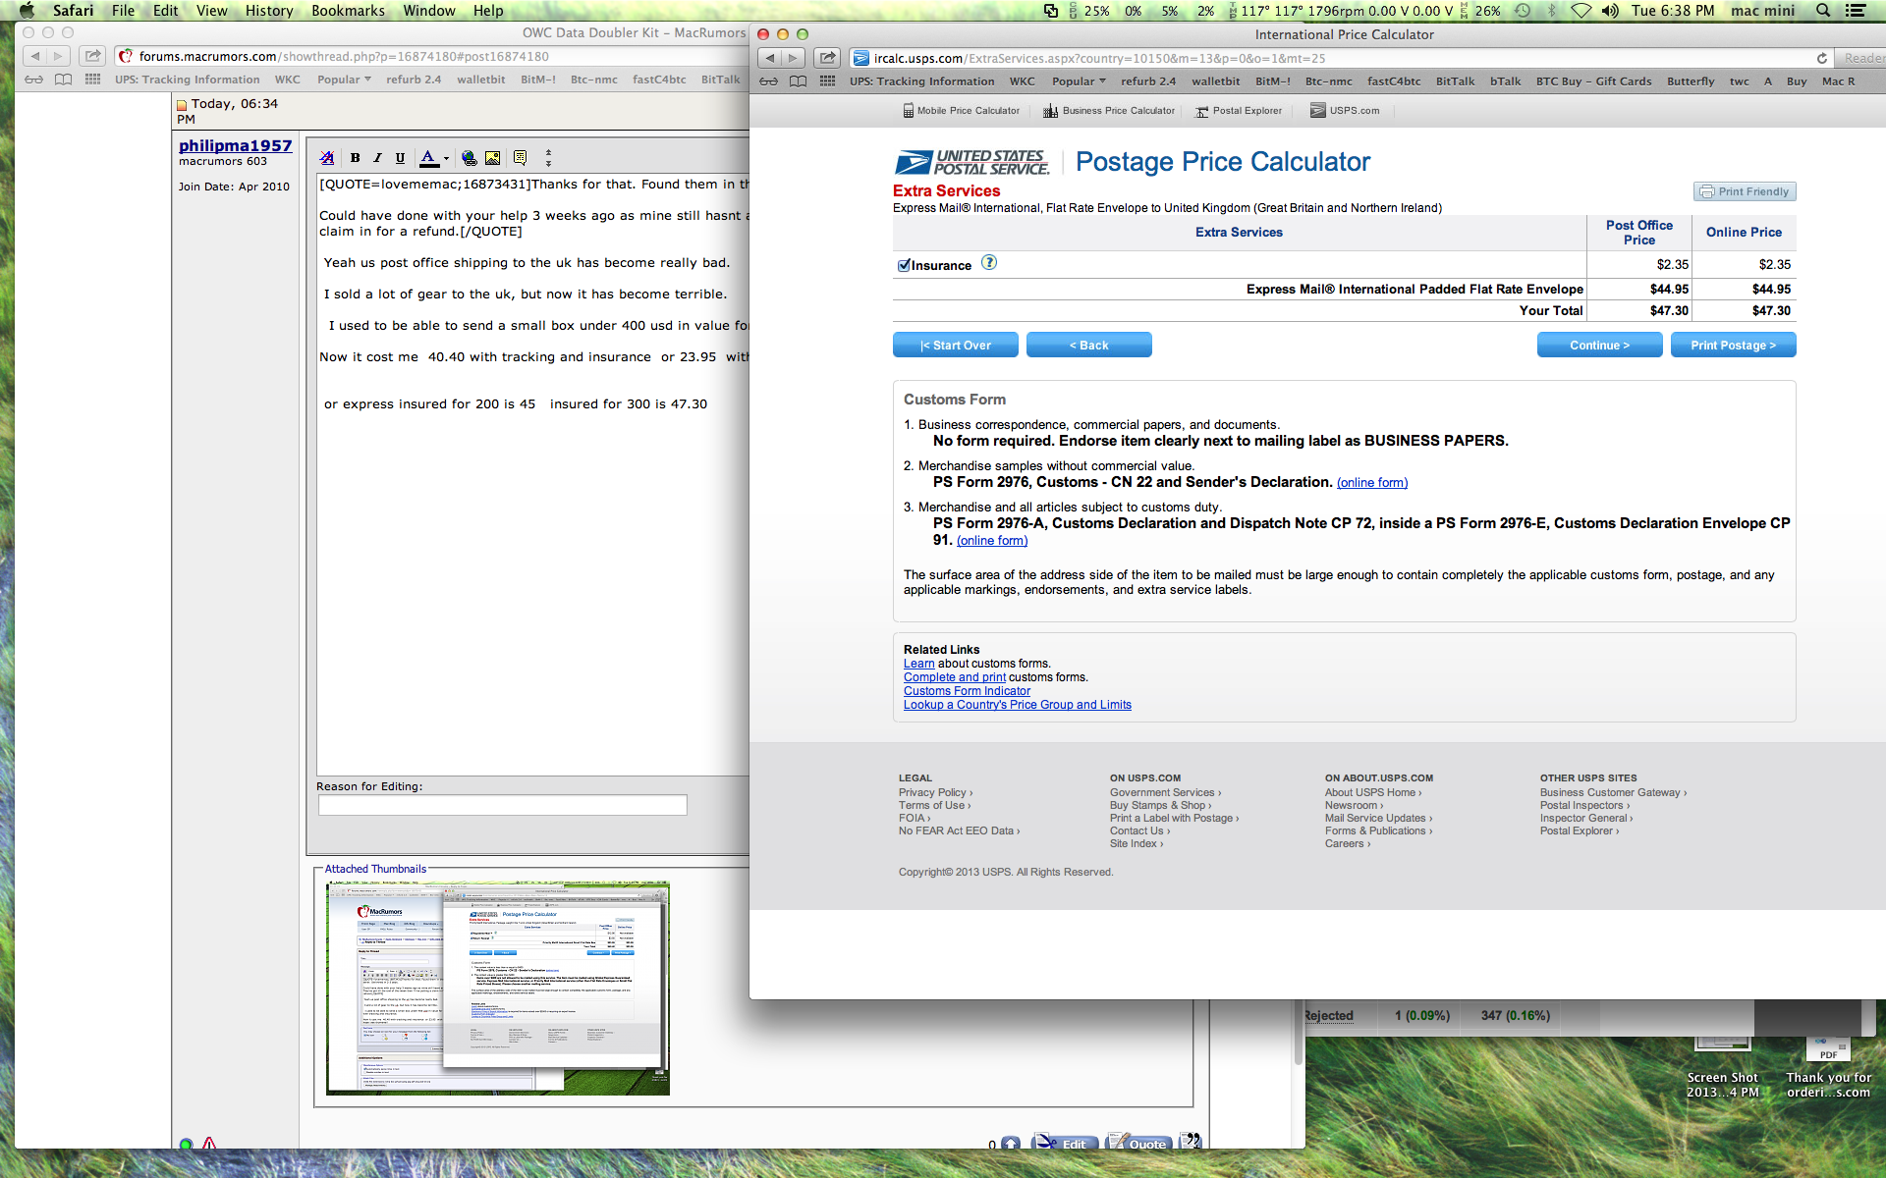Click the MacRumors address bar
This screenshot has width=1886, height=1178.
432,56
